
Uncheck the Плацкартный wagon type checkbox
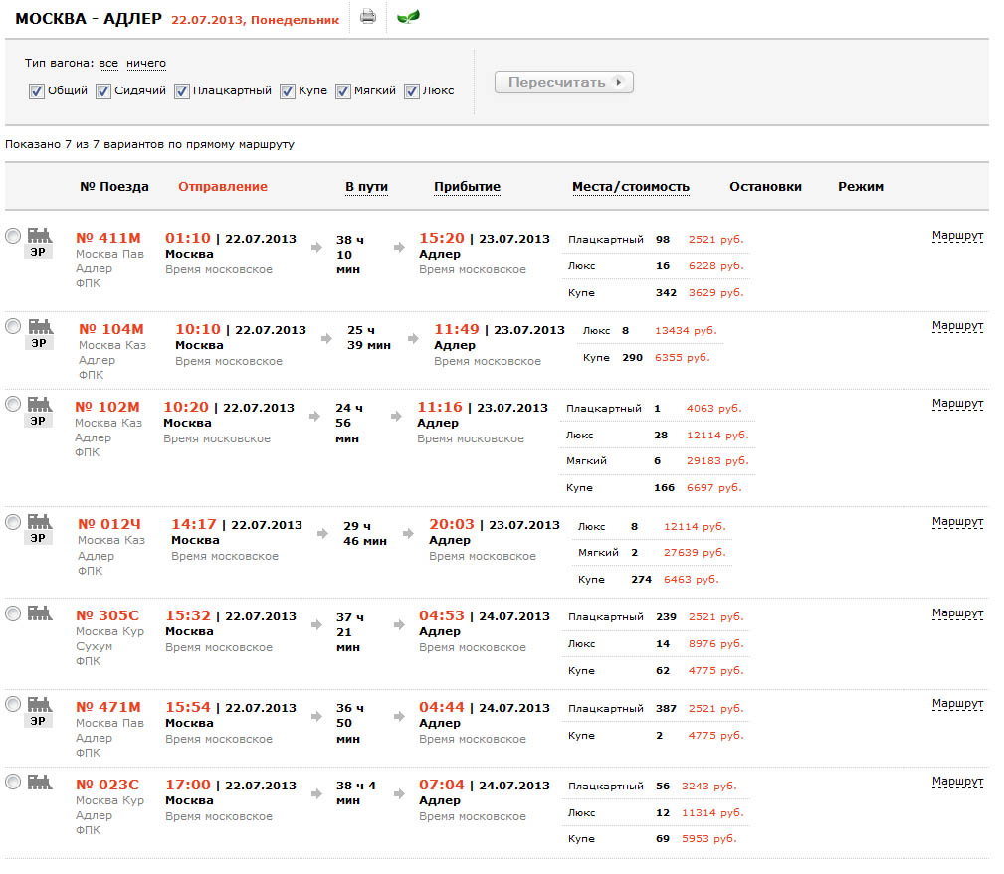point(182,90)
